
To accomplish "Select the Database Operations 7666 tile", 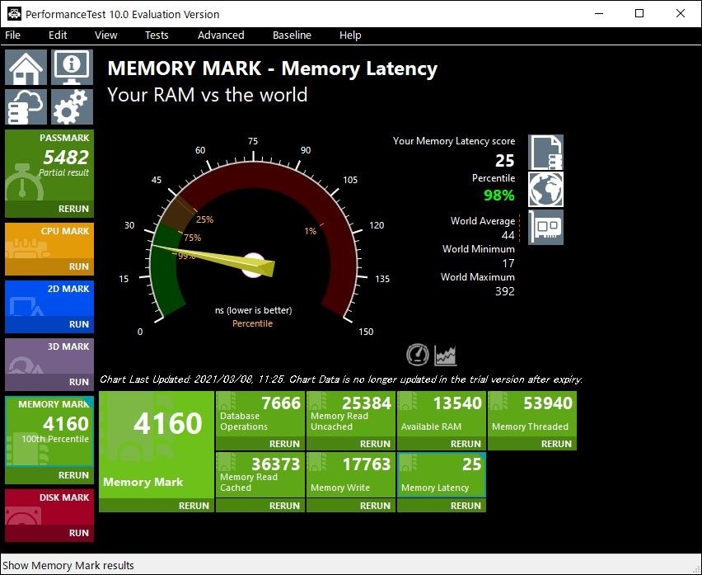I will (x=260, y=414).
